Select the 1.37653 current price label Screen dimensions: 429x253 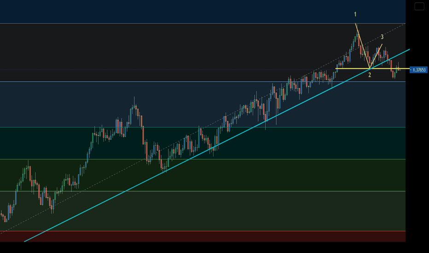(418, 70)
